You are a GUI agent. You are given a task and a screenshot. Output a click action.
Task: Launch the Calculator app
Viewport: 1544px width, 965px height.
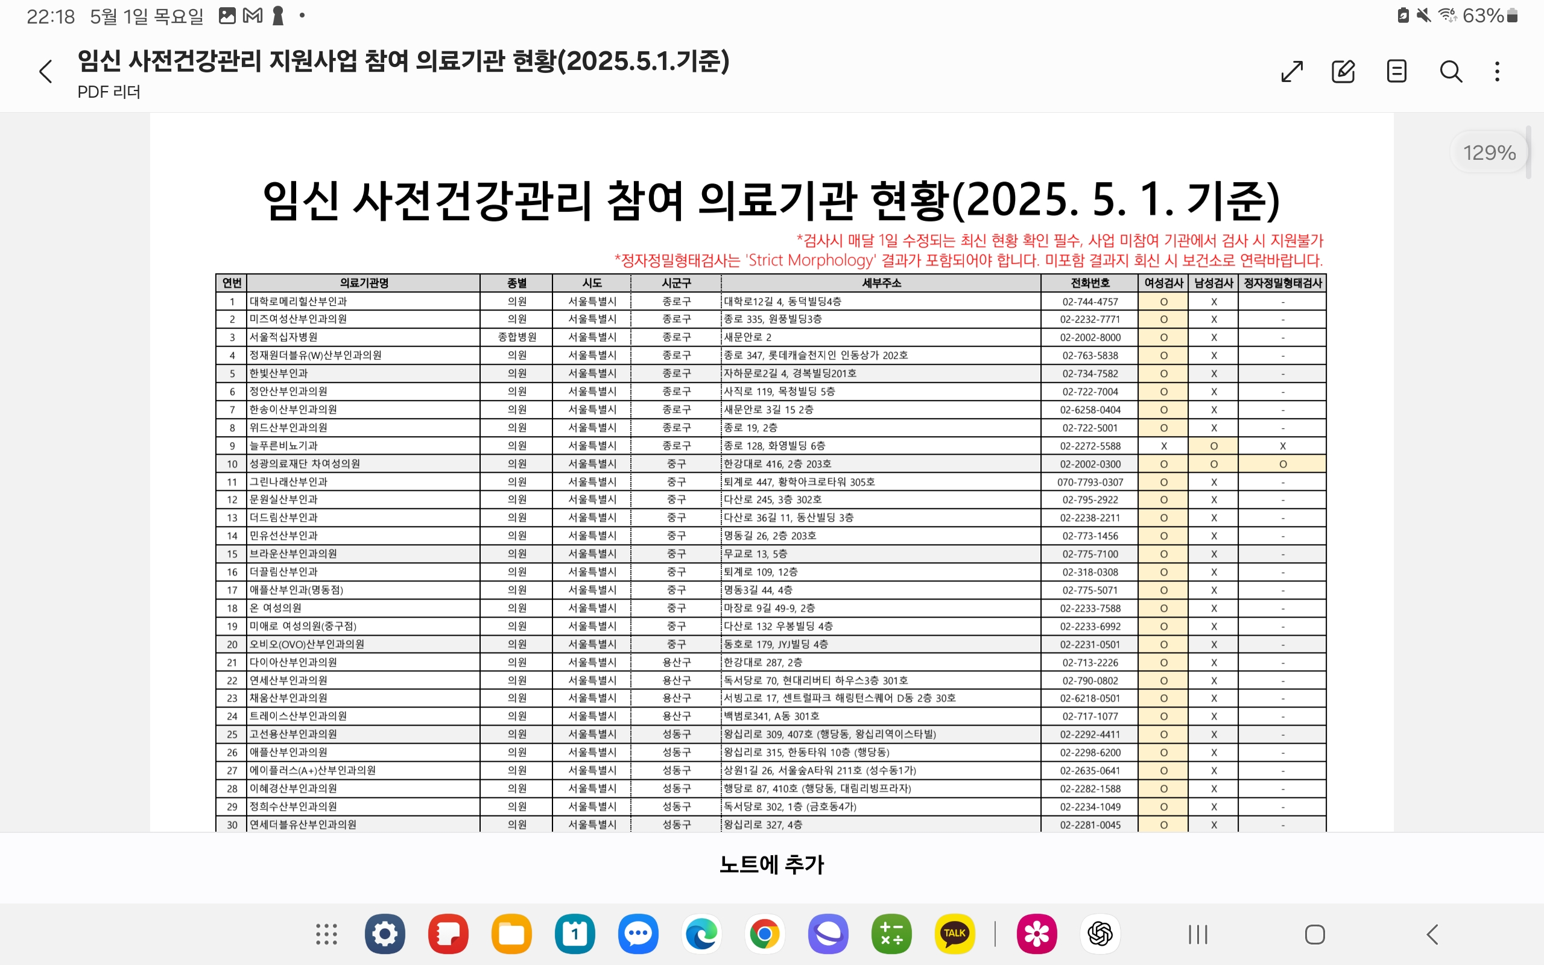point(891,934)
